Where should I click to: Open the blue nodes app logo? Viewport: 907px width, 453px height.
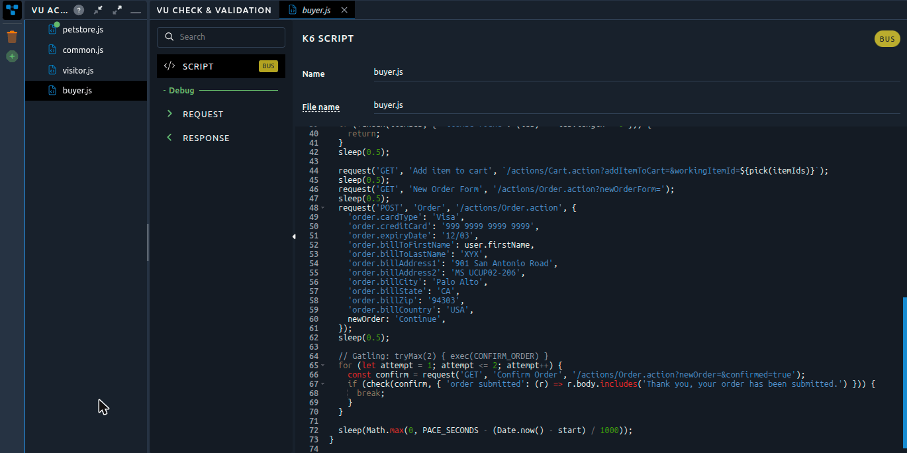12,10
